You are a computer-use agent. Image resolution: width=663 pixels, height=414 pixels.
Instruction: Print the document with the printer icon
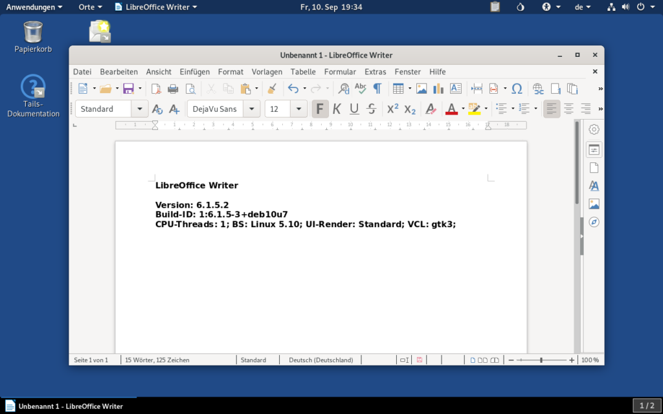173,88
